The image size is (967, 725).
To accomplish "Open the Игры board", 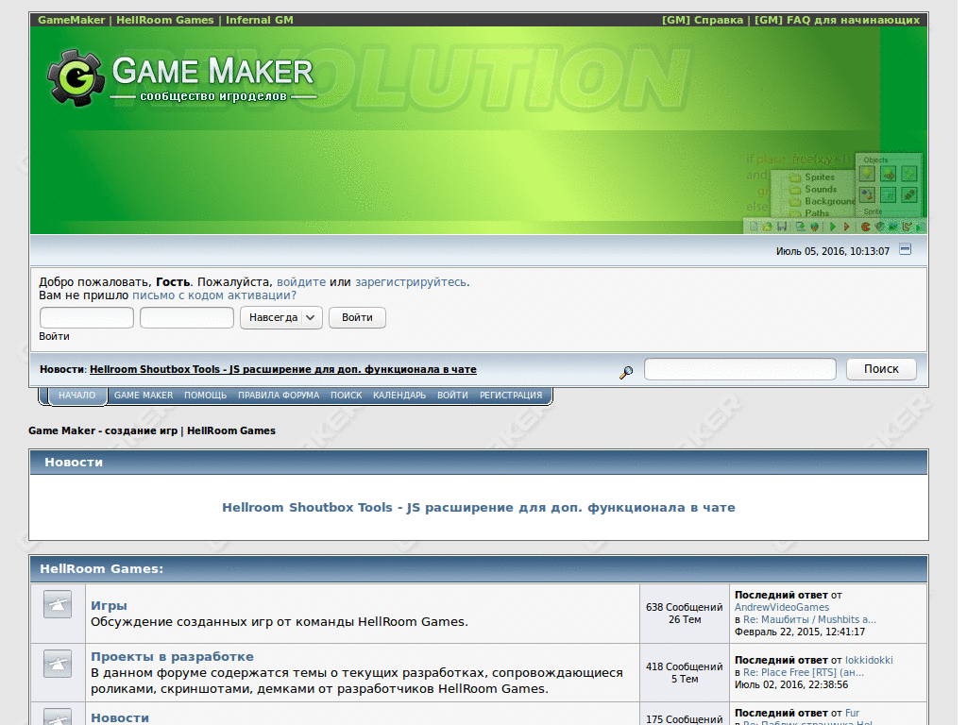I will [109, 605].
